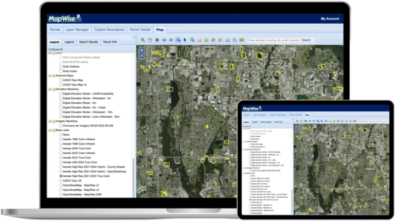
Task: Select Aerials 2023 Color Infrared base layer
Action: pos(61,153)
